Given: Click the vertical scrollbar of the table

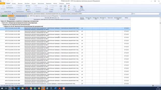Looking at the screenshot, I should tap(160, 51).
